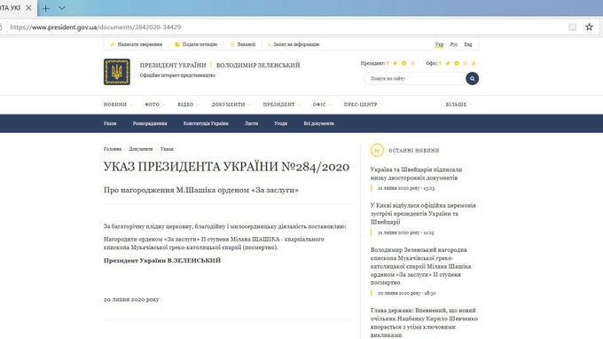Switch site language to Eng

[467, 44]
